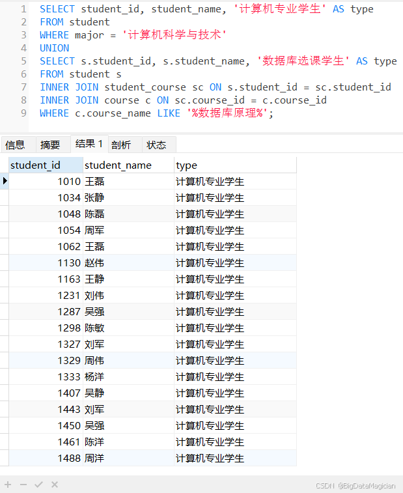Viewport: 403px width, 493px height.
Task: Select cell with student_id 1054
Action: [46, 231]
